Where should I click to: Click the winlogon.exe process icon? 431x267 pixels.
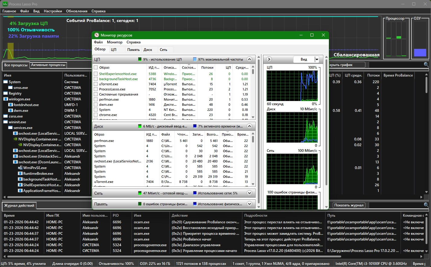point(6,99)
